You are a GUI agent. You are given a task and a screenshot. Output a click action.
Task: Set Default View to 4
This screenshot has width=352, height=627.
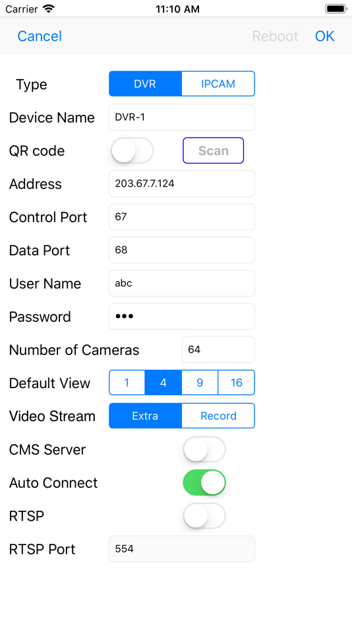point(163,383)
